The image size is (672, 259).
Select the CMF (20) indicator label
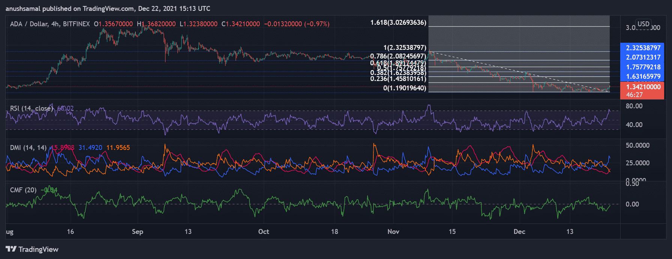pyautogui.click(x=23, y=190)
